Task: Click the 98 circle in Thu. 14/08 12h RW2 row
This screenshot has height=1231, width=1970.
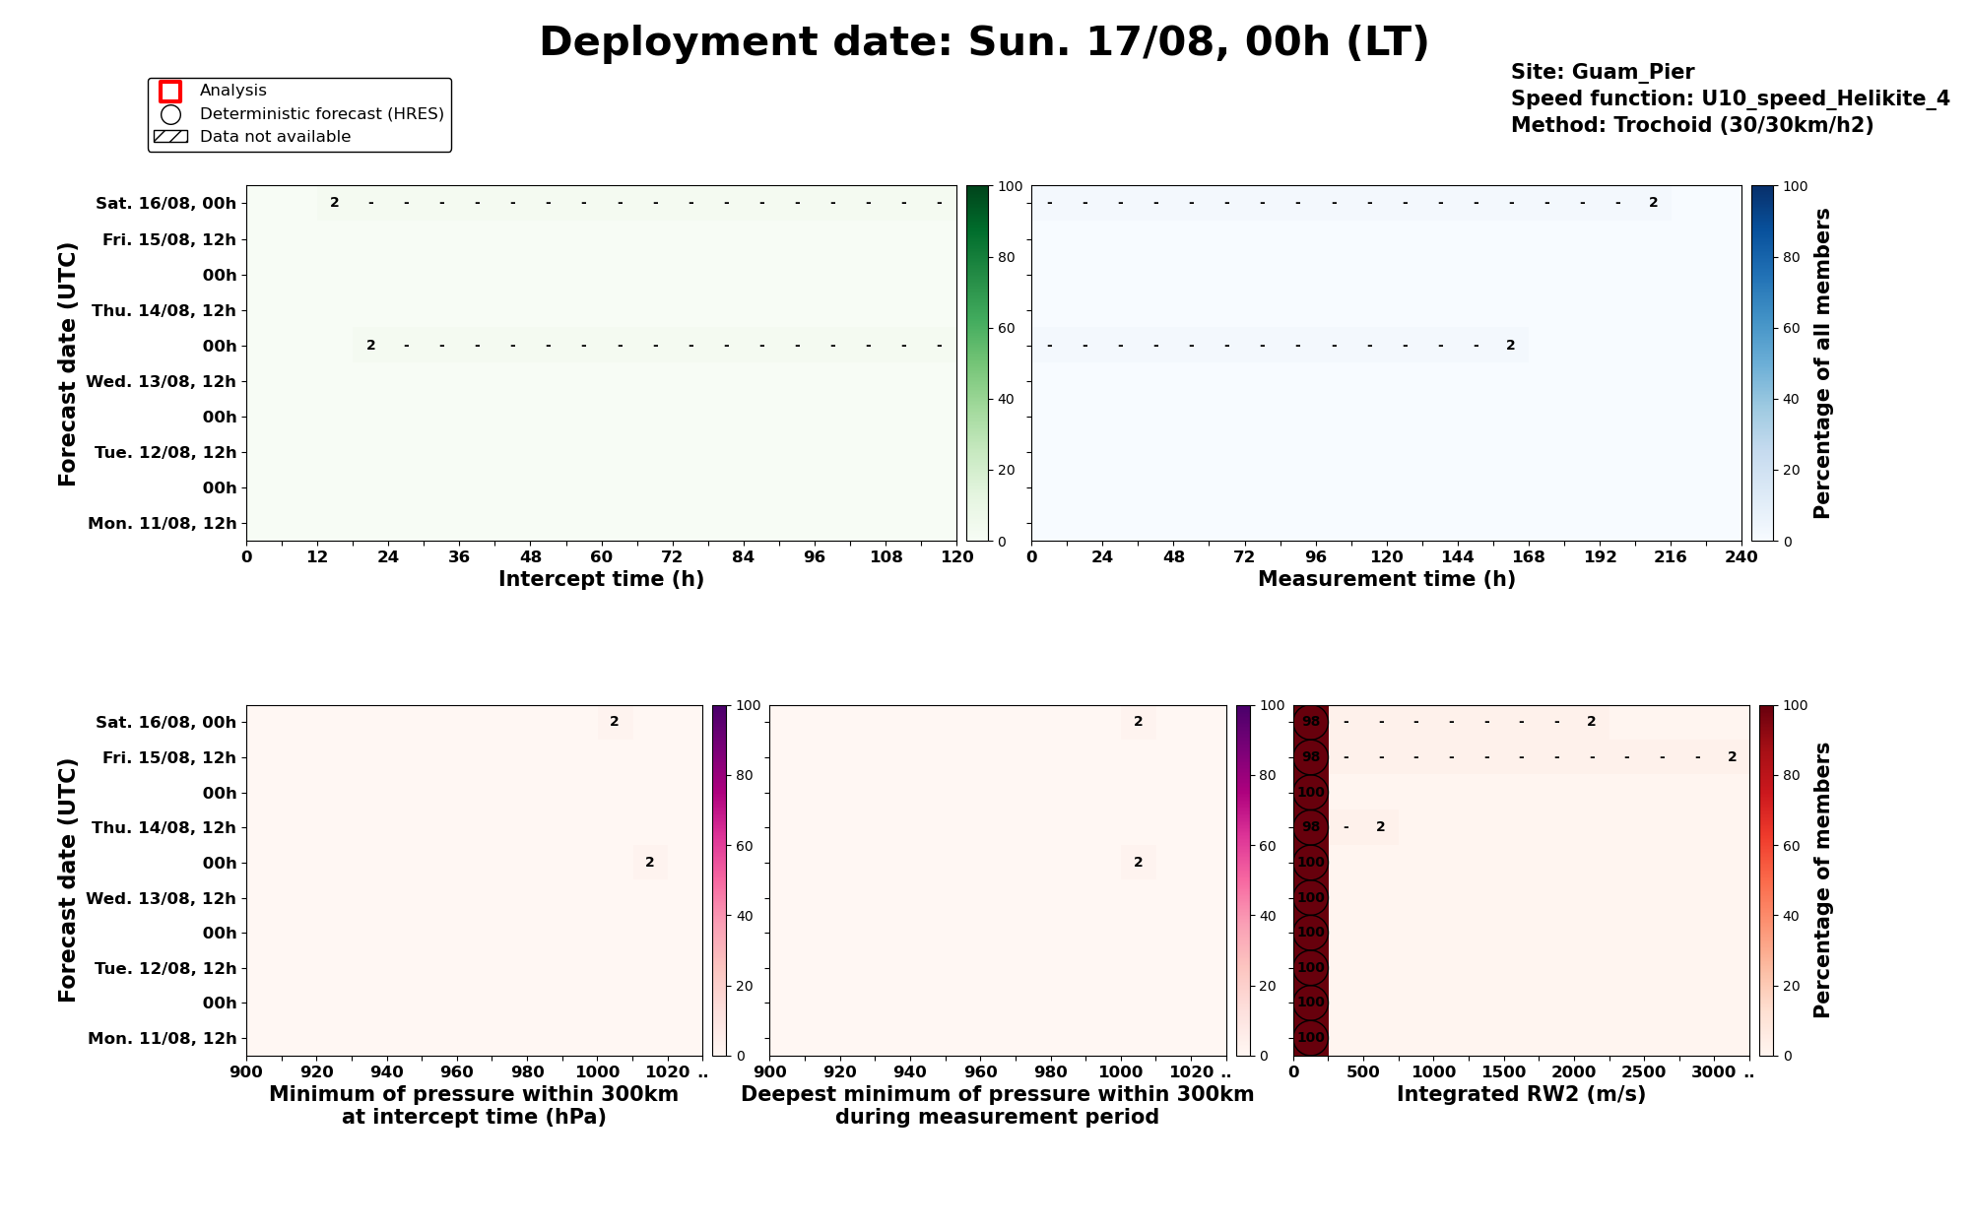Action: (x=1311, y=827)
